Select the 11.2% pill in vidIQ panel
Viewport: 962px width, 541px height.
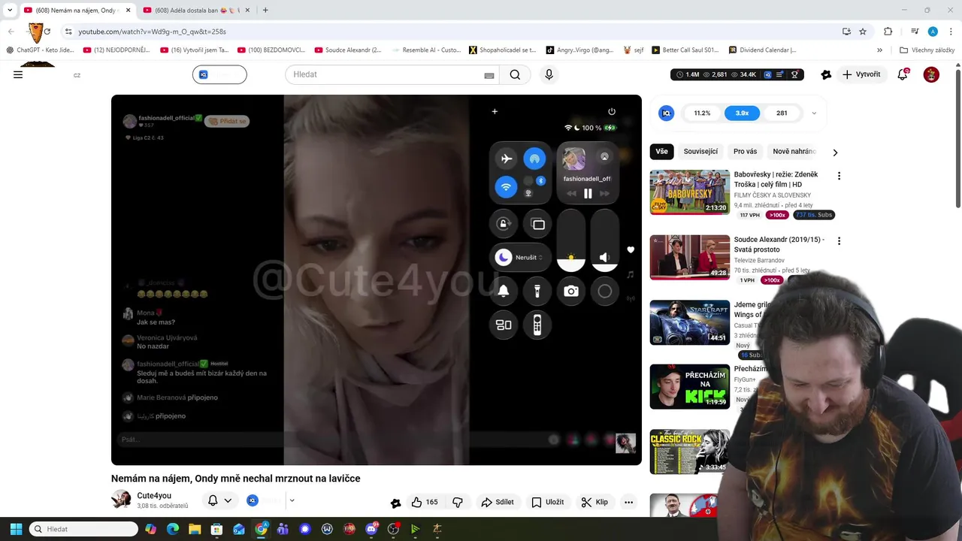pyautogui.click(x=702, y=113)
